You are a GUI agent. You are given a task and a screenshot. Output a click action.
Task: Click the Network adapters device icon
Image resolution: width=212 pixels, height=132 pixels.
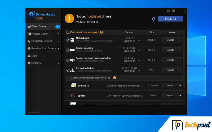point(72,70)
